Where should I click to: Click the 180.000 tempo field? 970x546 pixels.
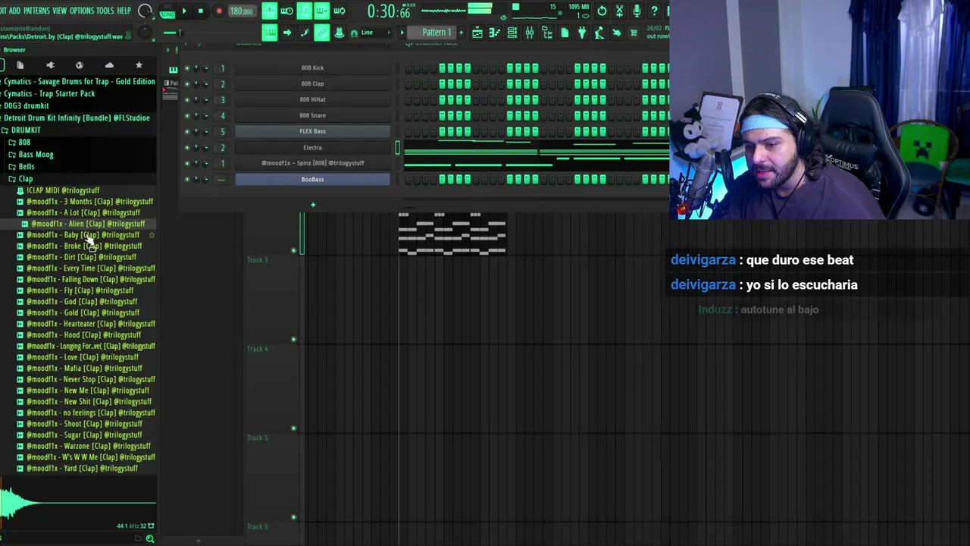click(242, 11)
